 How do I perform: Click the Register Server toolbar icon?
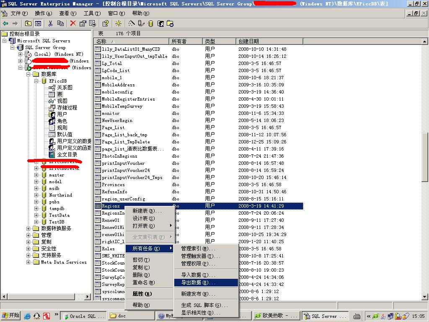pos(141,23)
